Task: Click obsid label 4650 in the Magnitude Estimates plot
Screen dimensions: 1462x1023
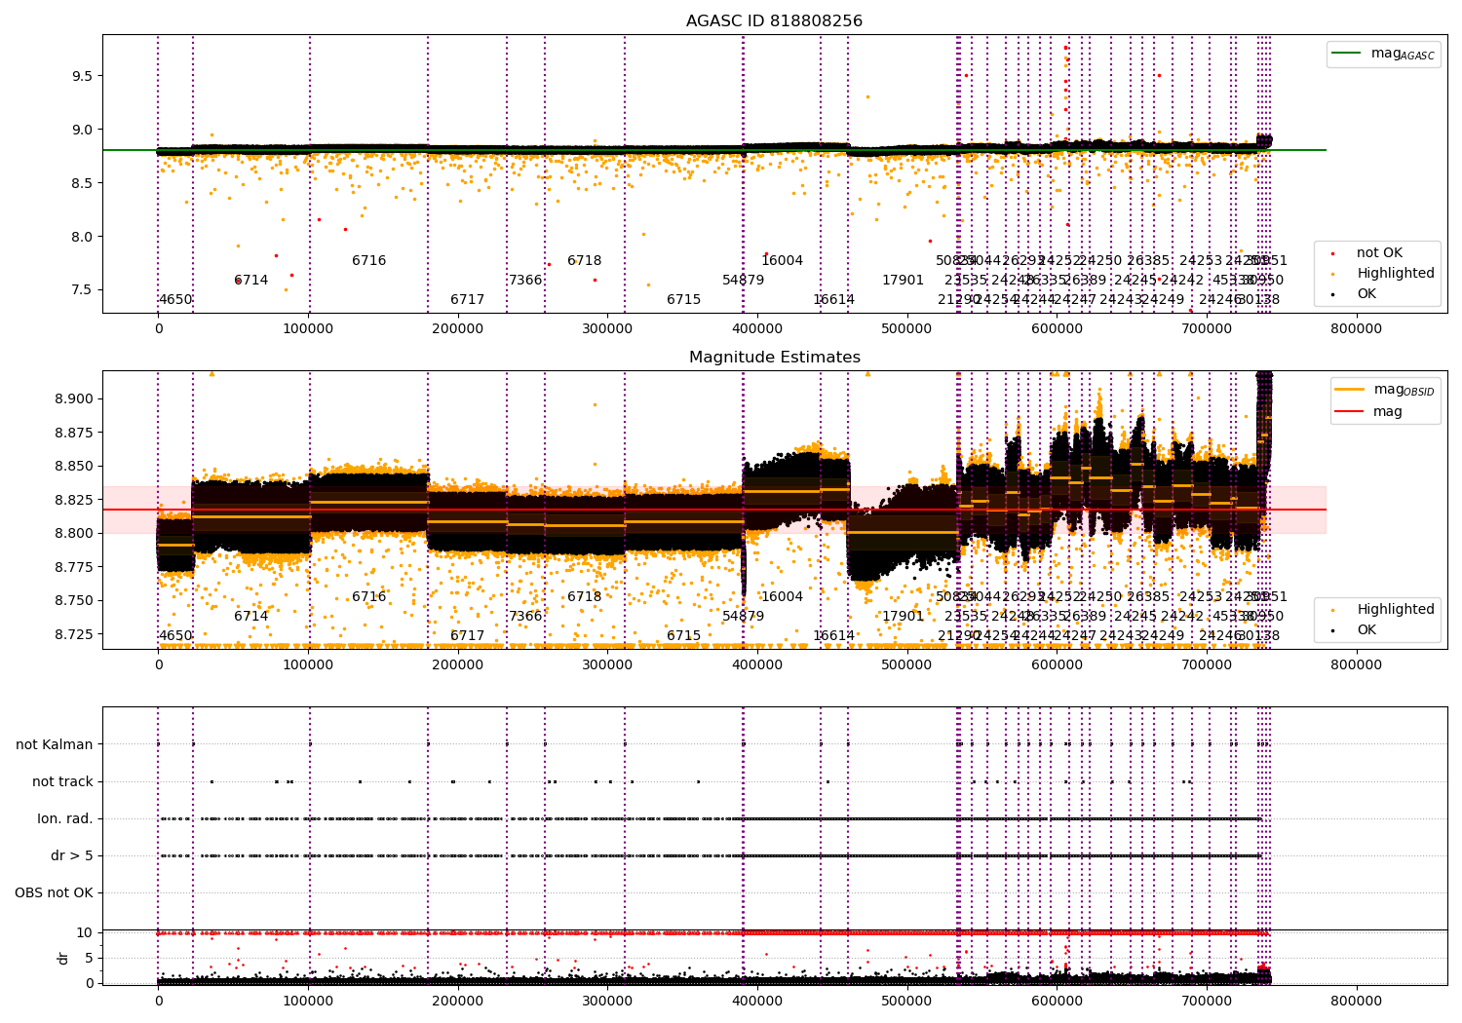Action: pyautogui.click(x=175, y=636)
